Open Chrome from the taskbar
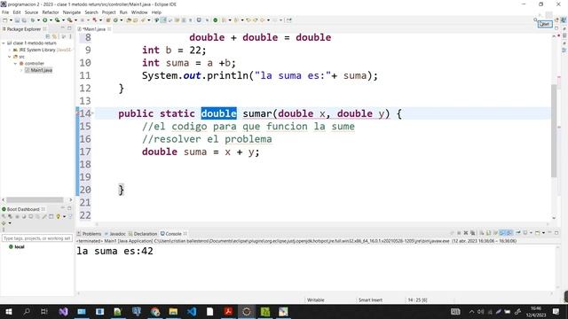 [x=155, y=311]
